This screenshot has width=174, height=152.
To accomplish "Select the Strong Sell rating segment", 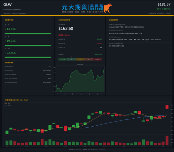I will 97,59.
